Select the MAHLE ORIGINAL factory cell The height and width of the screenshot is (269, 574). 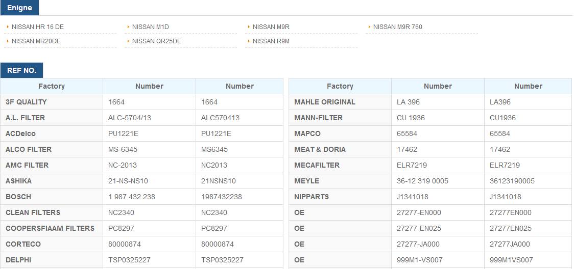coord(340,102)
